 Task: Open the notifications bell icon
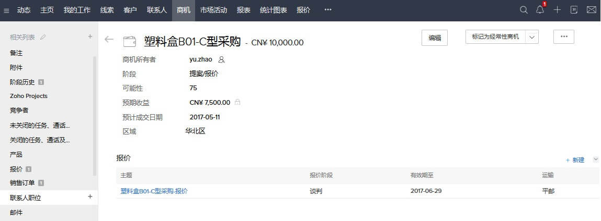[540, 10]
